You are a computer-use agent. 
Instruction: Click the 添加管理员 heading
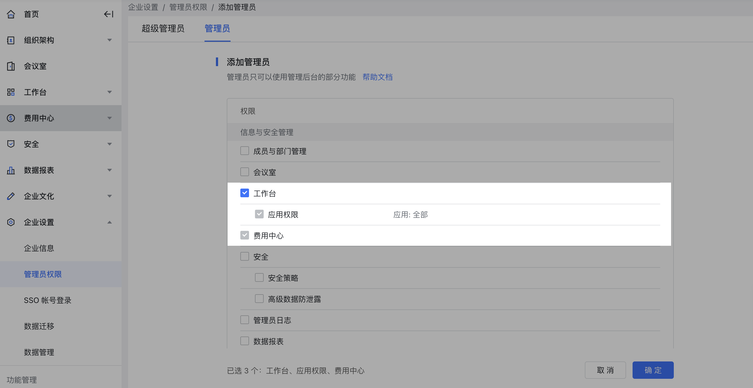point(248,62)
